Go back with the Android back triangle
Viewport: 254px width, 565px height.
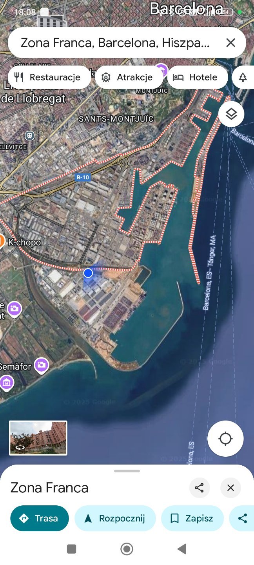click(x=182, y=549)
